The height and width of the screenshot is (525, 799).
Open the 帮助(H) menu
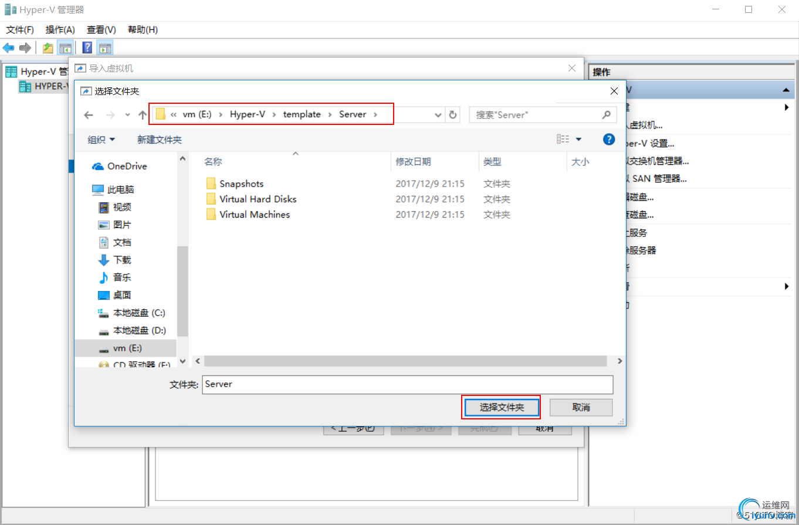tap(143, 30)
